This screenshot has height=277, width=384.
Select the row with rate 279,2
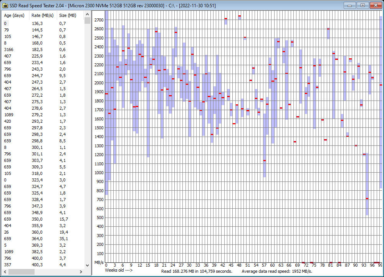click(43, 115)
